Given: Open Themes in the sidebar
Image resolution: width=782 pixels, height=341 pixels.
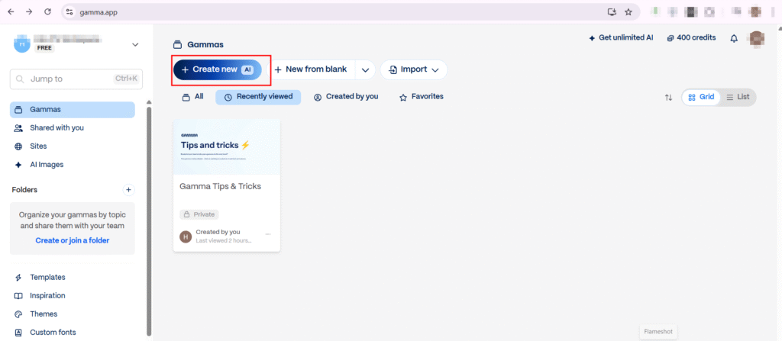Looking at the screenshot, I should 73,314.
